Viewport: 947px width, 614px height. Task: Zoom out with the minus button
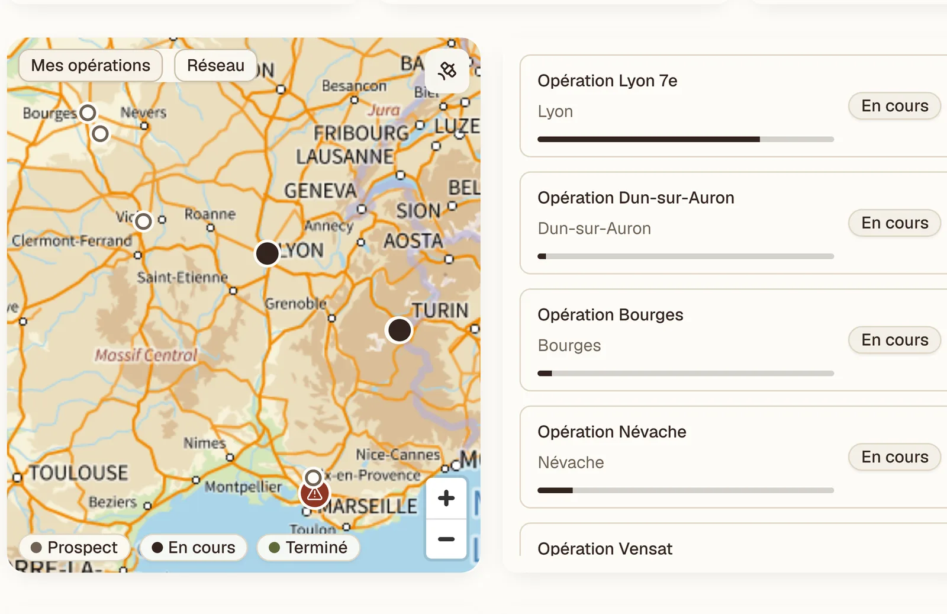[x=446, y=539]
